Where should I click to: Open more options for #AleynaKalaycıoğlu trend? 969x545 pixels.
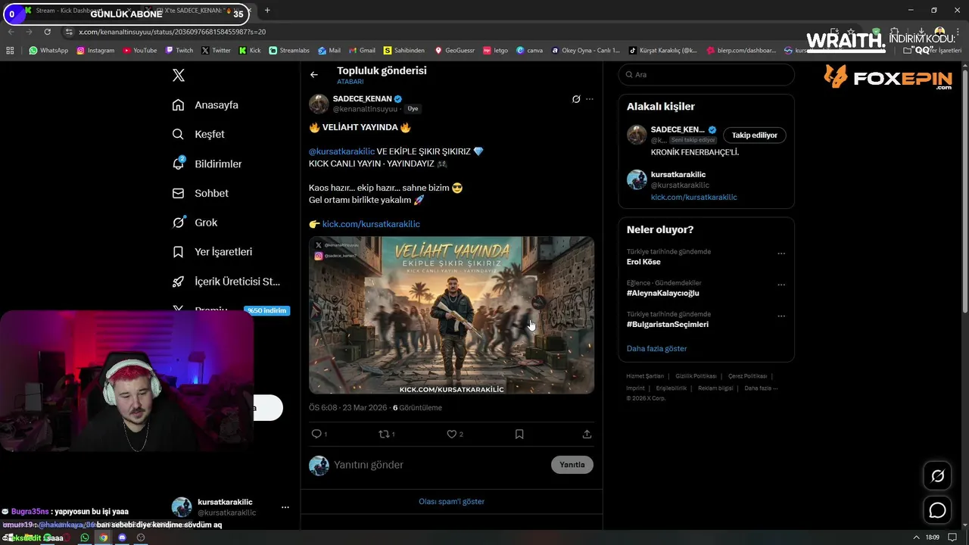781,285
